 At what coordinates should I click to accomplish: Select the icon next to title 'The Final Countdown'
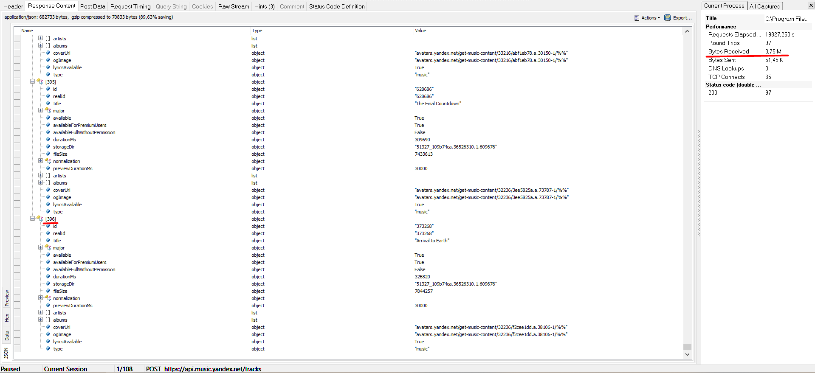pos(48,104)
